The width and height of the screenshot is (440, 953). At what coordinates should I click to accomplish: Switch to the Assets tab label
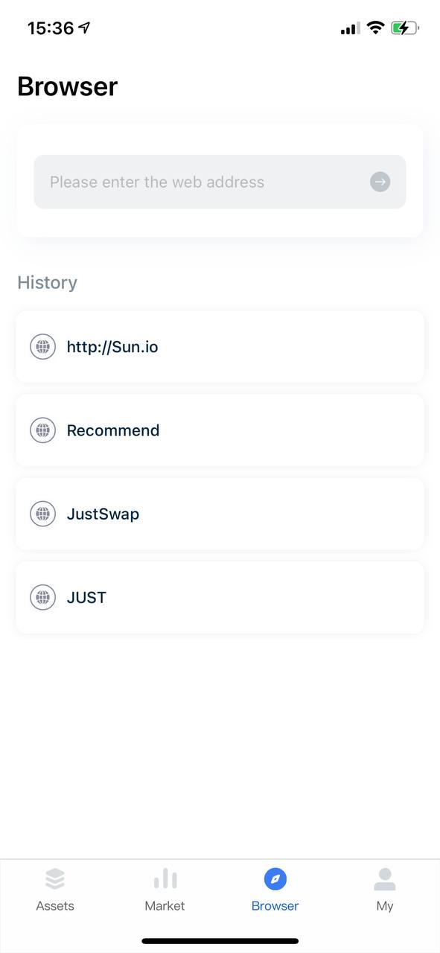click(x=55, y=906)
